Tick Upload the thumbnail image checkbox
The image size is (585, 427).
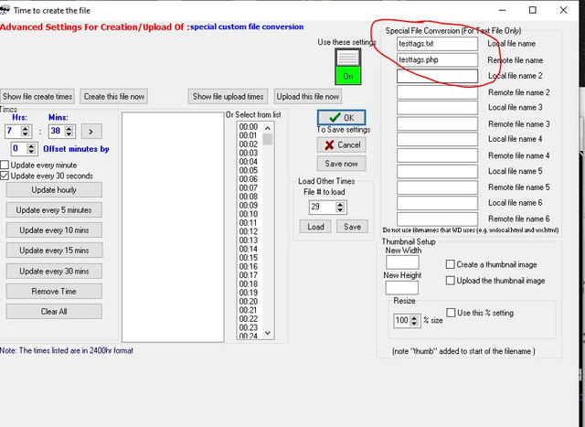(451, 281)
